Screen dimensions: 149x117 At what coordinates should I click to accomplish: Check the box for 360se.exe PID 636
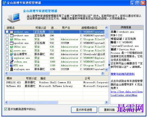(7, 47)
